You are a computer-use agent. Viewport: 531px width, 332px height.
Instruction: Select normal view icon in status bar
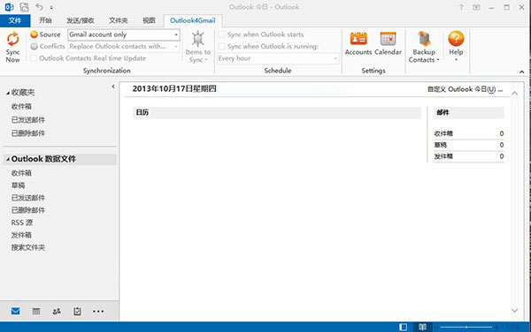click(x=403, y=327)
